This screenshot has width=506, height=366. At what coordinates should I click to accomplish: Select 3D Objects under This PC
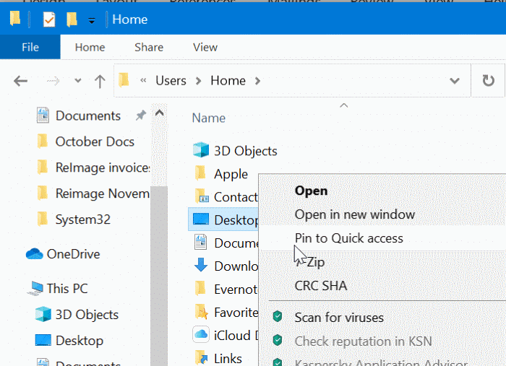(x=87, y=315)
